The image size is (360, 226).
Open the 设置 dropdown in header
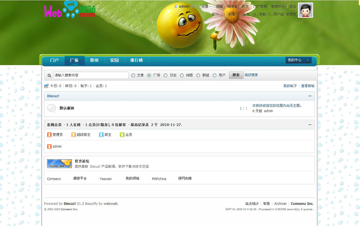pos(206,6)
